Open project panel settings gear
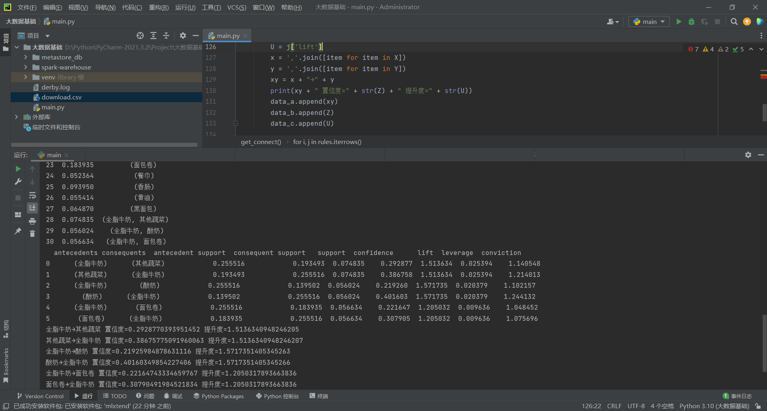The width and height of the screenshot is (767, 411). (183, 36)
